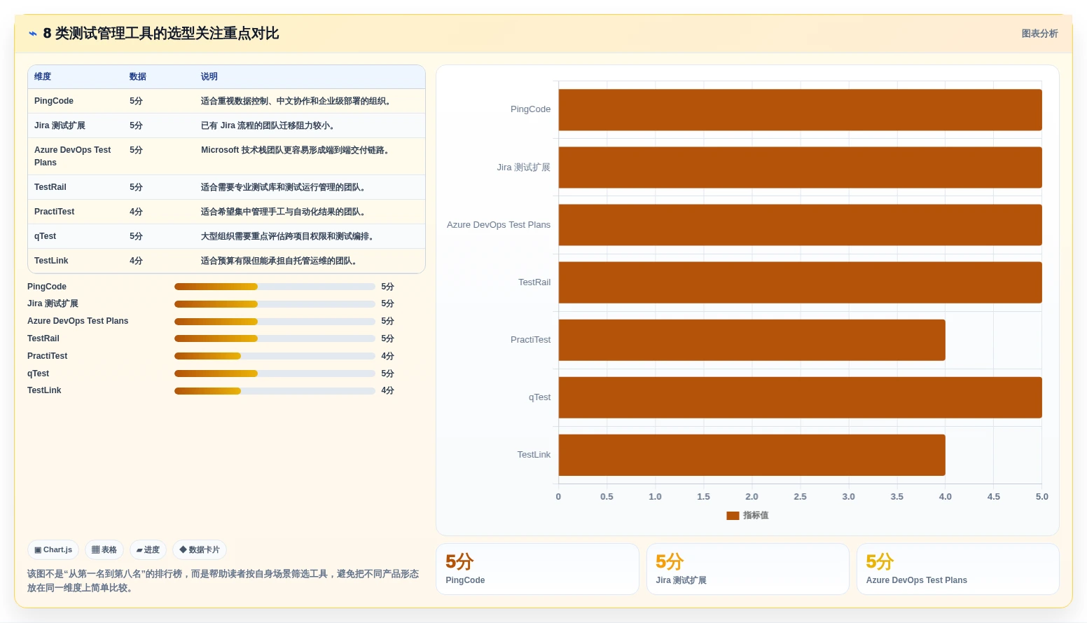The image size is (1087, 623).
Task: Click the PractiTest axis label on chart
Action: (530, 340)
